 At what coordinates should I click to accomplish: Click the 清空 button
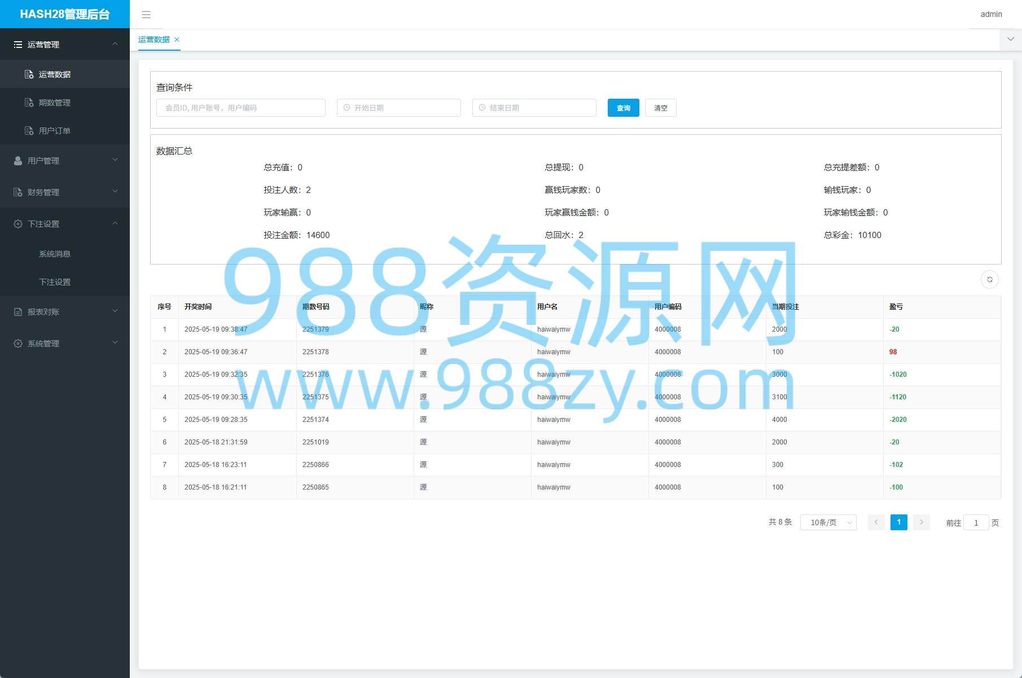pyautogui.click(x=660, y=108)
